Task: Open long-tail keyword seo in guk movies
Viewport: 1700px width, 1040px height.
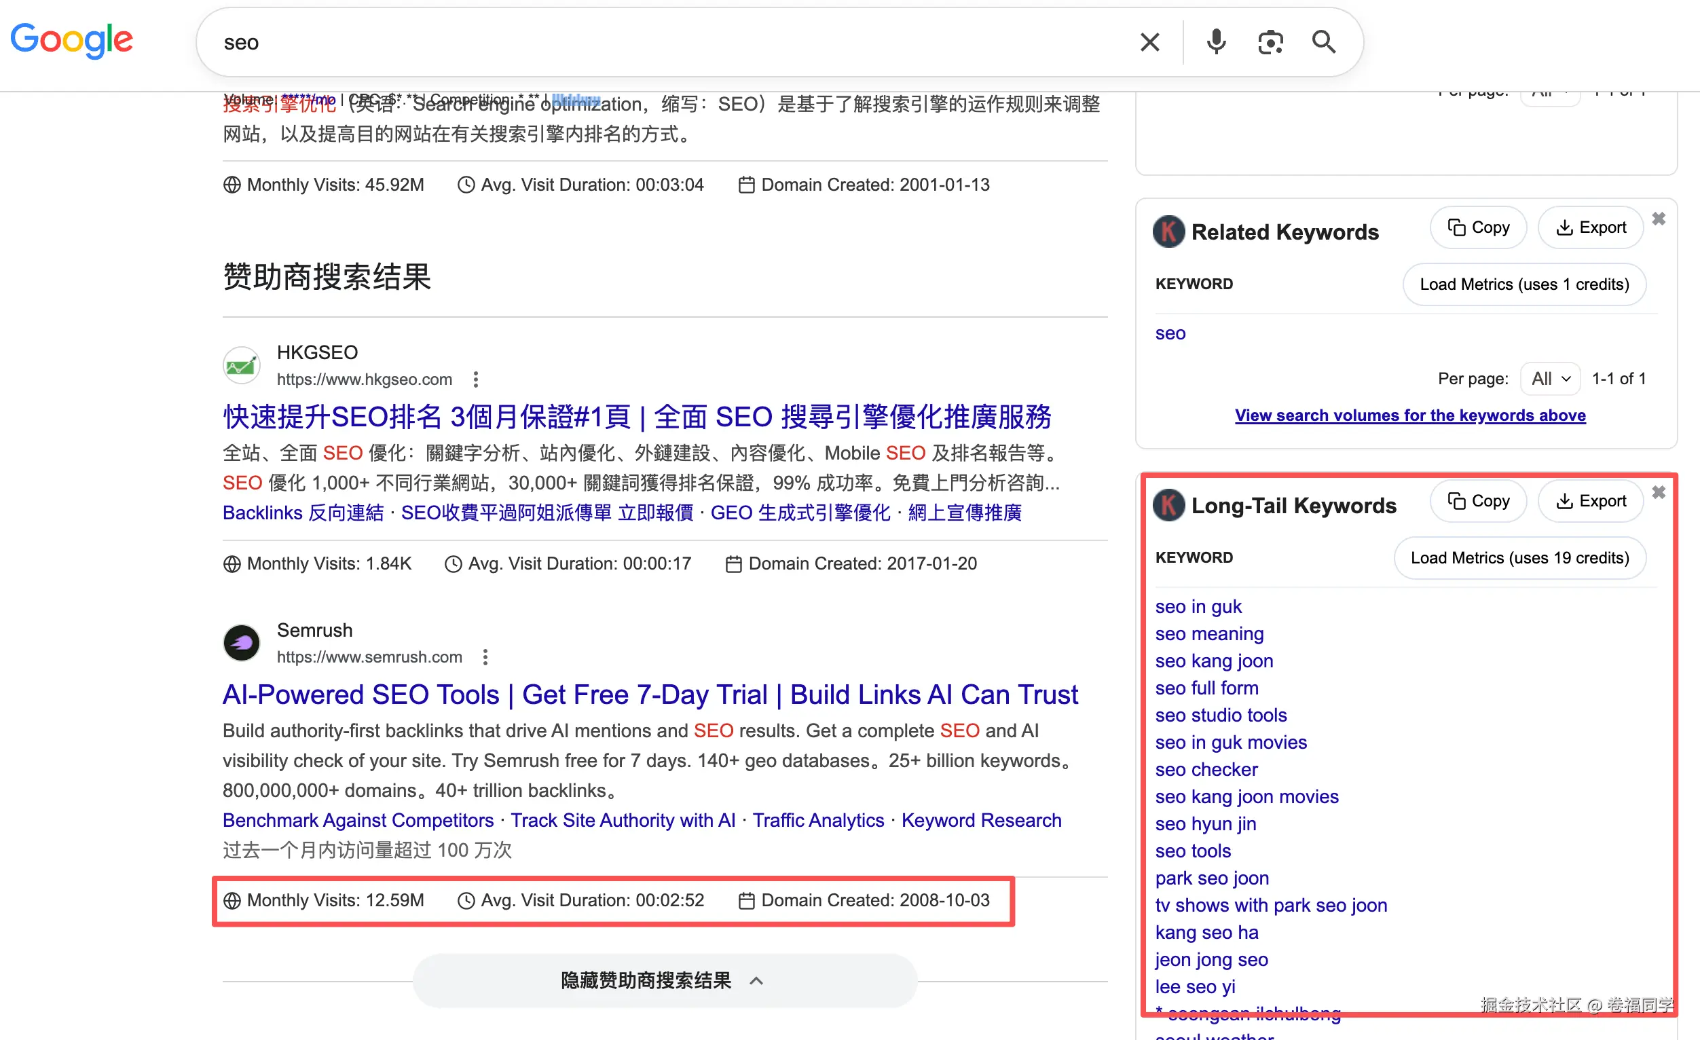Action: click(1231, 742)
